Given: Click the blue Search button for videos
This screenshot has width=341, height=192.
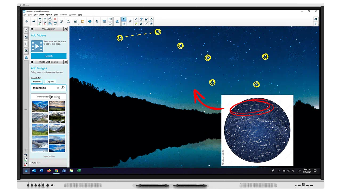Looking at the screenshot, I should coord(48,56).
